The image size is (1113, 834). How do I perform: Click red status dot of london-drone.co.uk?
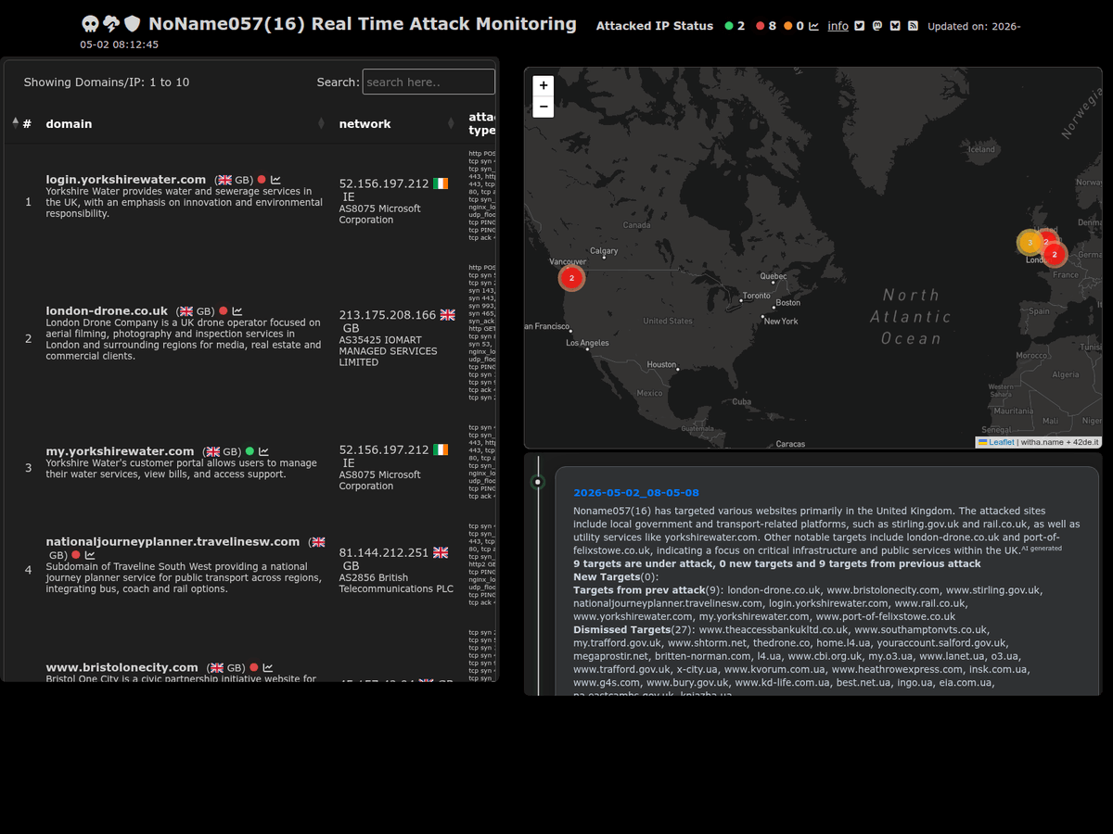[x=223, y=311]
